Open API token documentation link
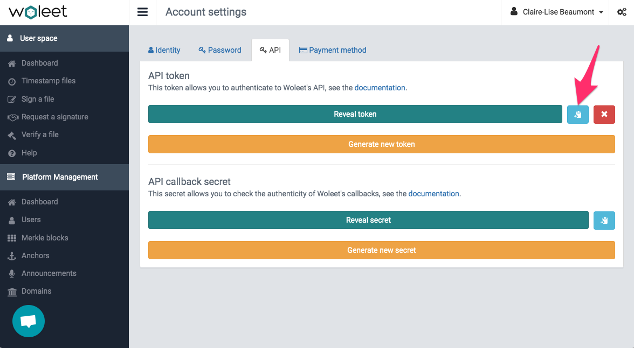This screenshot has height=348, width=634. click(380, 88)
